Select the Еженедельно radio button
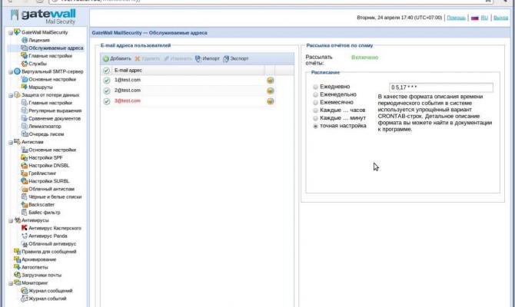The height and width of the screenshot is (307, 515). point(315,95)
